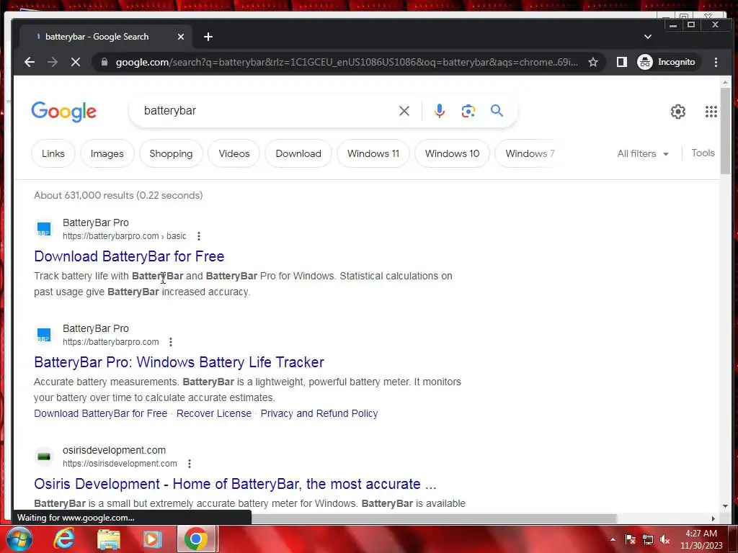Follow Privacy and Refund Policy sitelink
This screenshot has height=553, width=738.
(319, 413)
